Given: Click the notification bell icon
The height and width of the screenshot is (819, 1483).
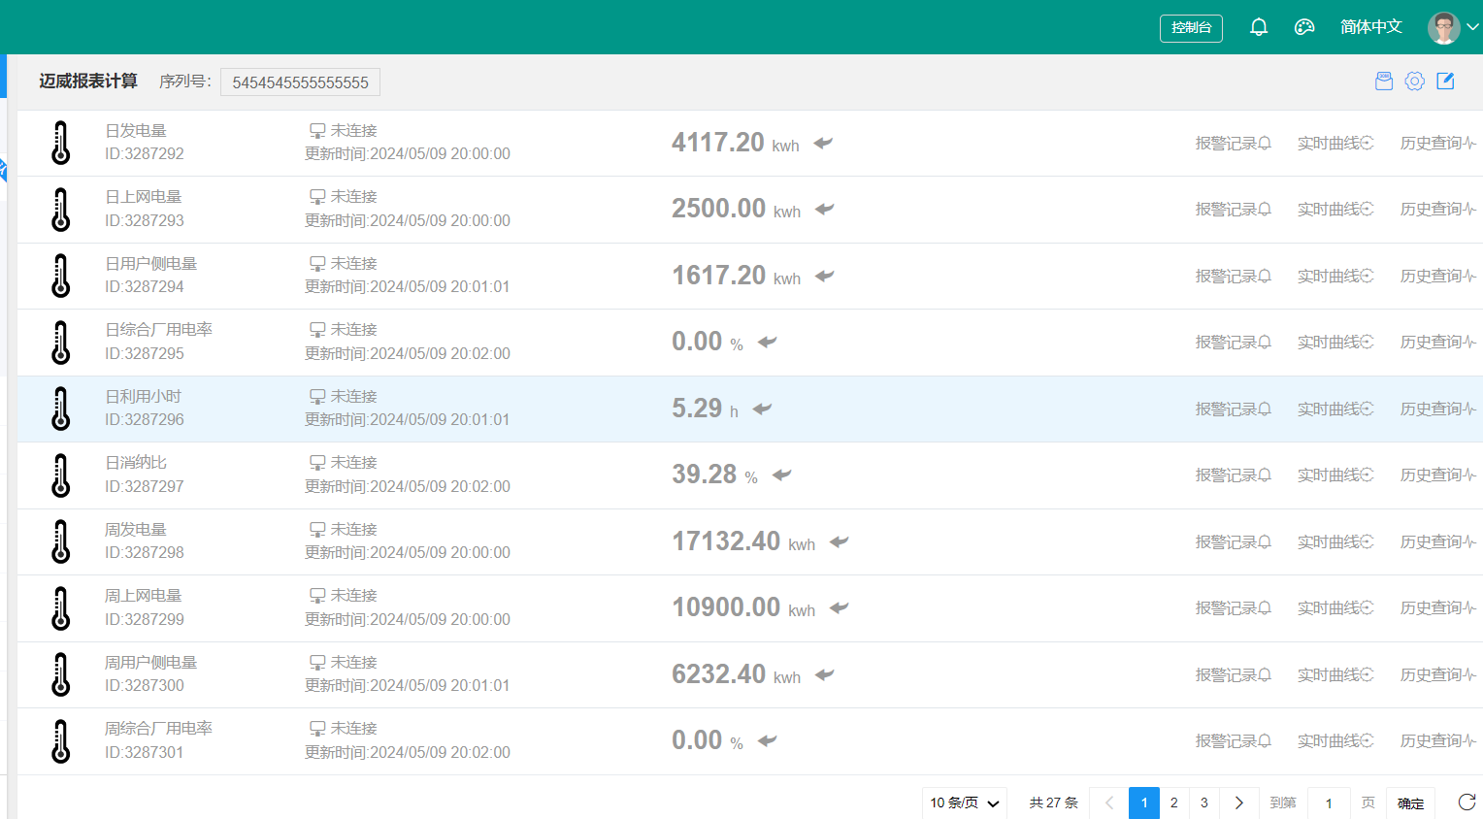Looking at the screenshot, I should pos(1259,27).
